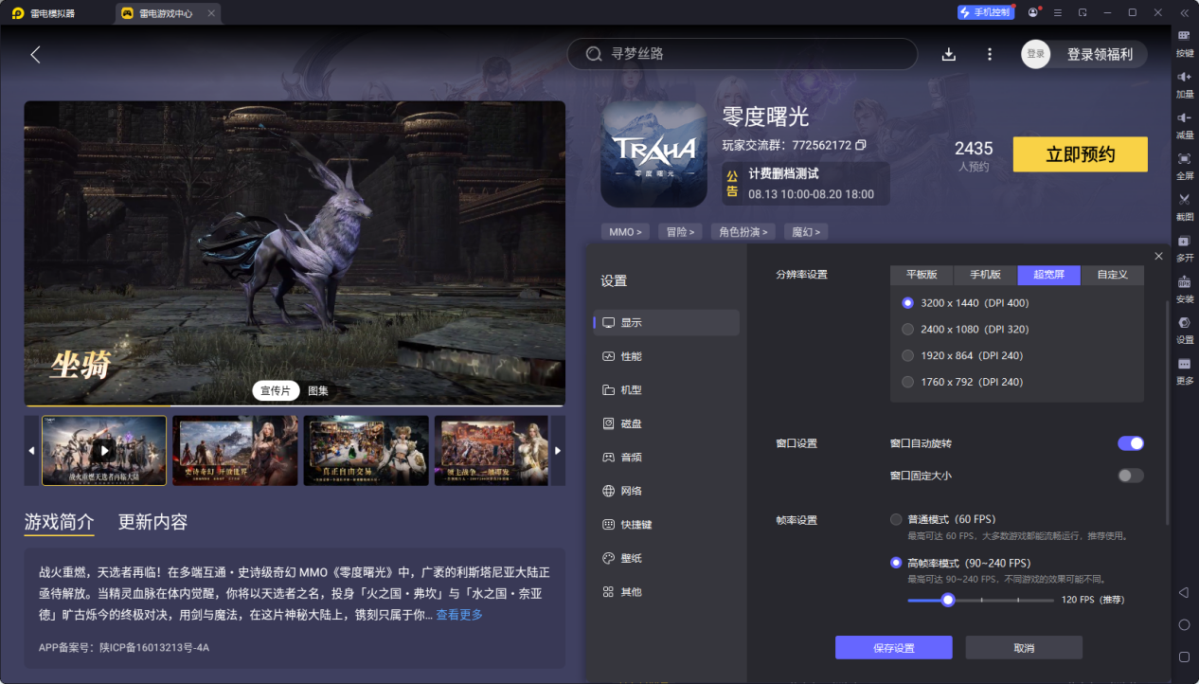Open the 快捷键 settings section
The width and height of the screenshot is (1199, 684).
click(666, 525)
